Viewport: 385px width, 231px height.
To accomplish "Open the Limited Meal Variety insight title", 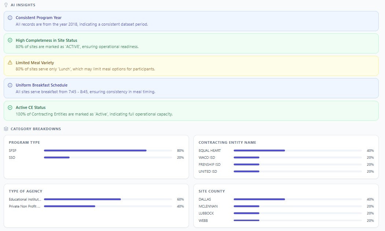I will pos(35,63).
